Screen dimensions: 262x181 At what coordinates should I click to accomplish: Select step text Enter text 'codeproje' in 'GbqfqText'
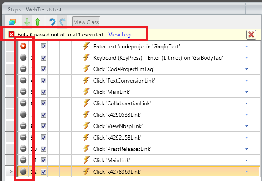(137, 47)
